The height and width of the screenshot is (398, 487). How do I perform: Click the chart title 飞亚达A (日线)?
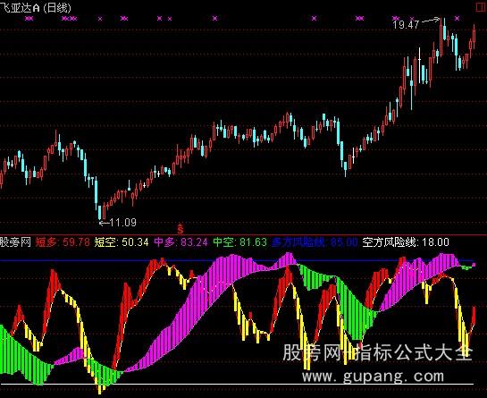tap(36, 7)
